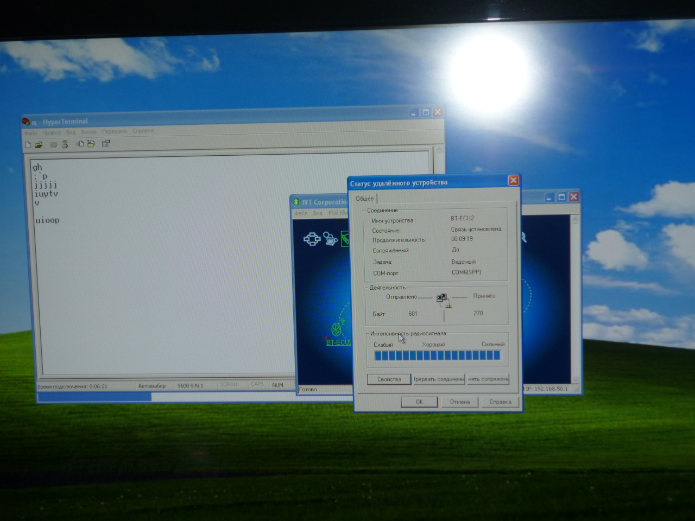Select the Общее tab in status dialog
This screenshot has width=695, height=521.
365,199
